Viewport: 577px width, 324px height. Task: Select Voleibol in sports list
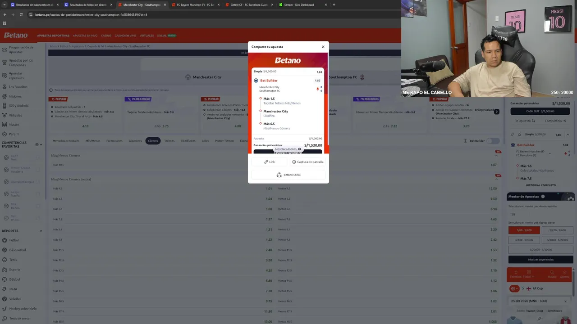[x=15, y=299]
